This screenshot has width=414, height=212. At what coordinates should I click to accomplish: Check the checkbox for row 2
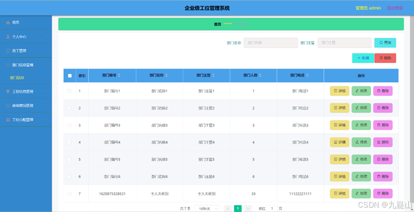[69, 108]
